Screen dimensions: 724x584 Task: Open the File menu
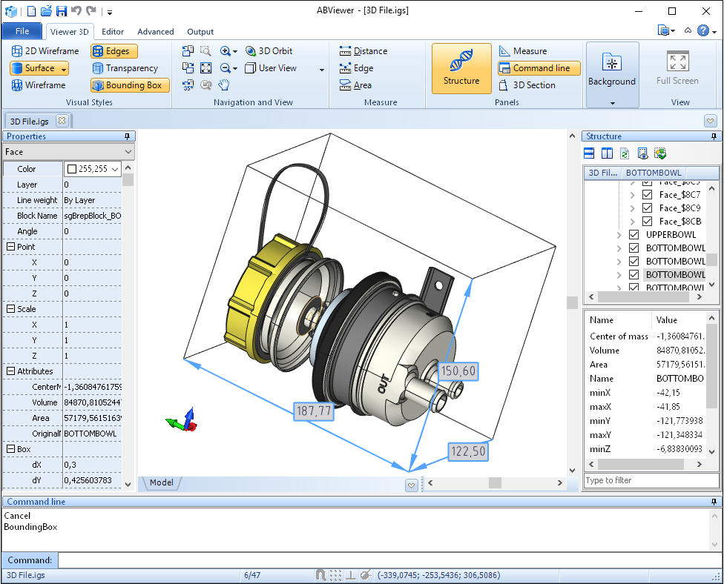(22, 31)
